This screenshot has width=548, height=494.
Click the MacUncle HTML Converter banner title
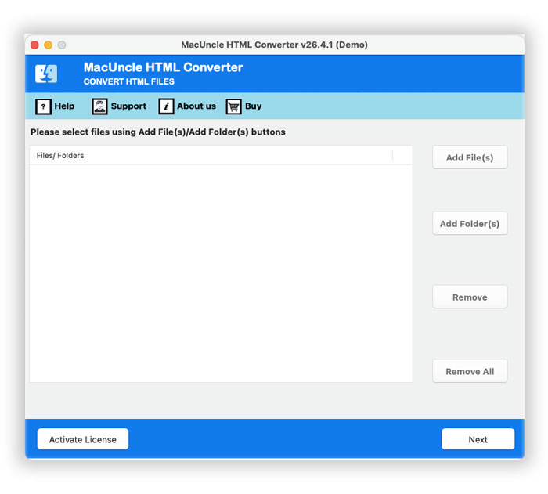tap(163, 67)
